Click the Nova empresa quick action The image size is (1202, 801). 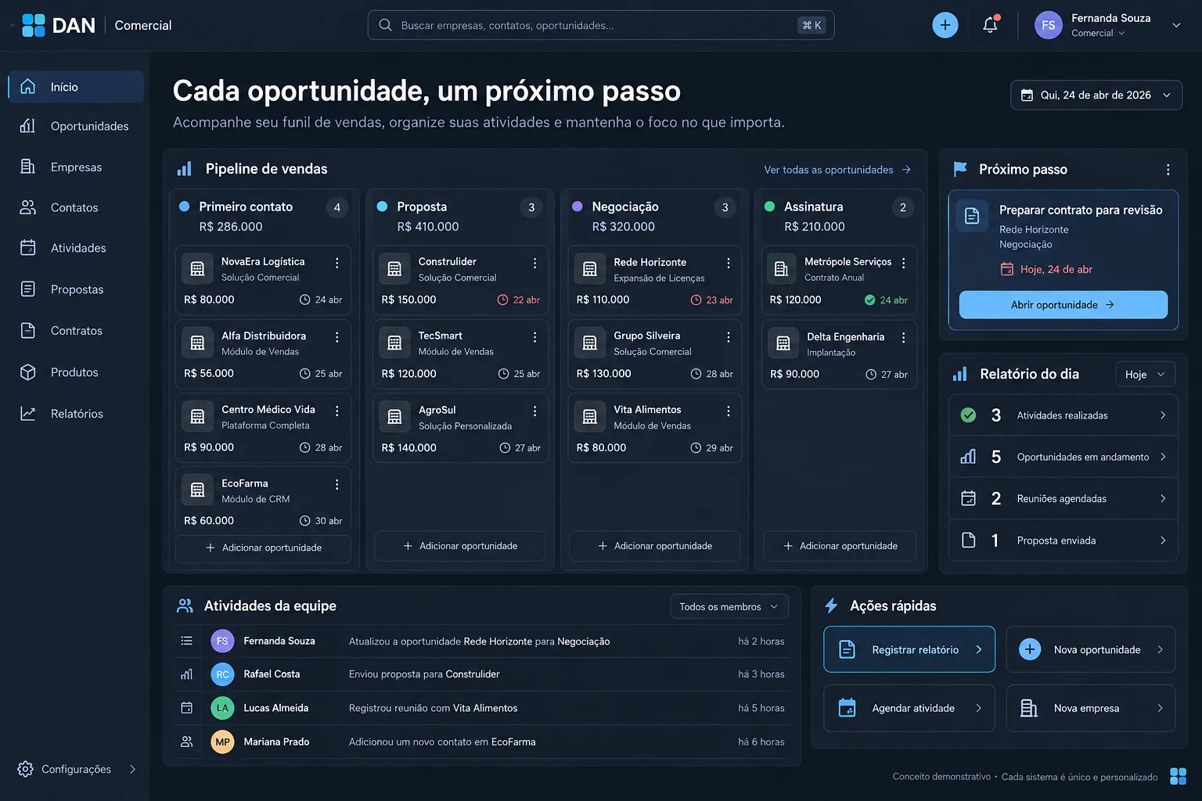(1091, 708)
